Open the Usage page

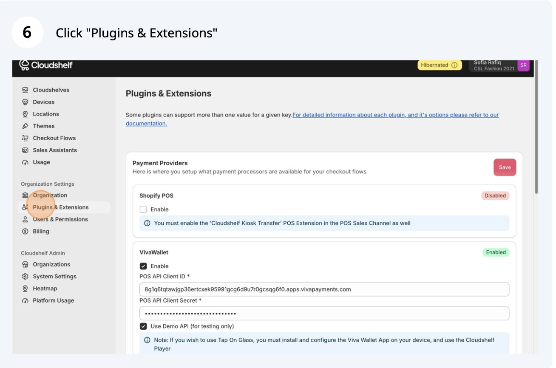41,162
